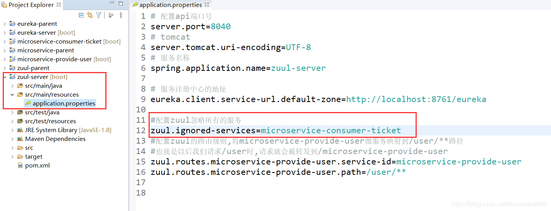Expand the Maven Dependencies node
The height and width of the screenshot is (211, 551).
click(12, 139)
